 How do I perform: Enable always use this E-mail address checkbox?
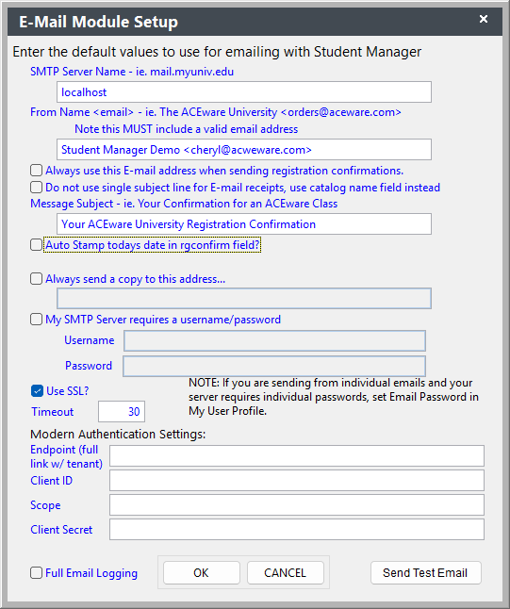pos(36,171)
